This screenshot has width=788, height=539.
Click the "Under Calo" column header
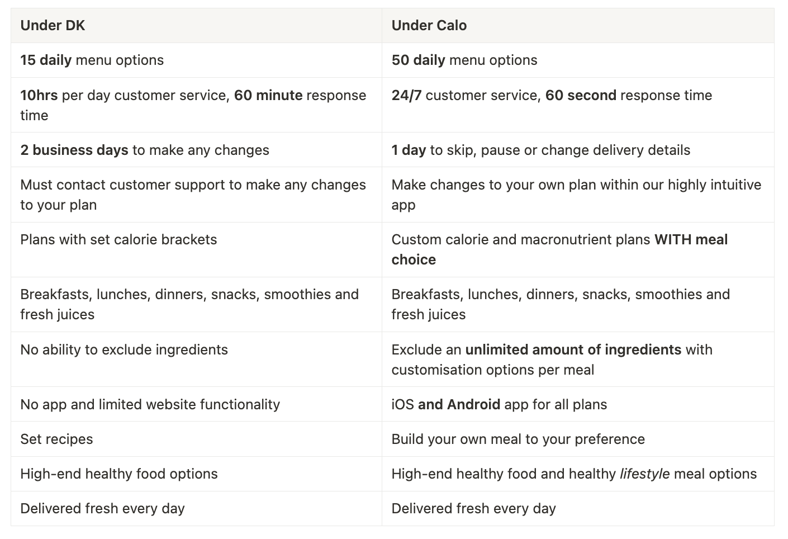click(429, 26)
